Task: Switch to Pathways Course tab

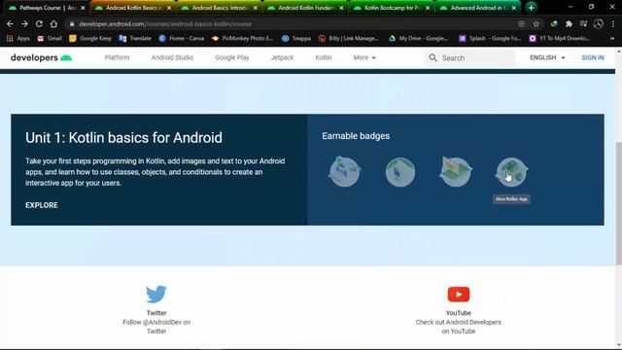Action: 47,8
